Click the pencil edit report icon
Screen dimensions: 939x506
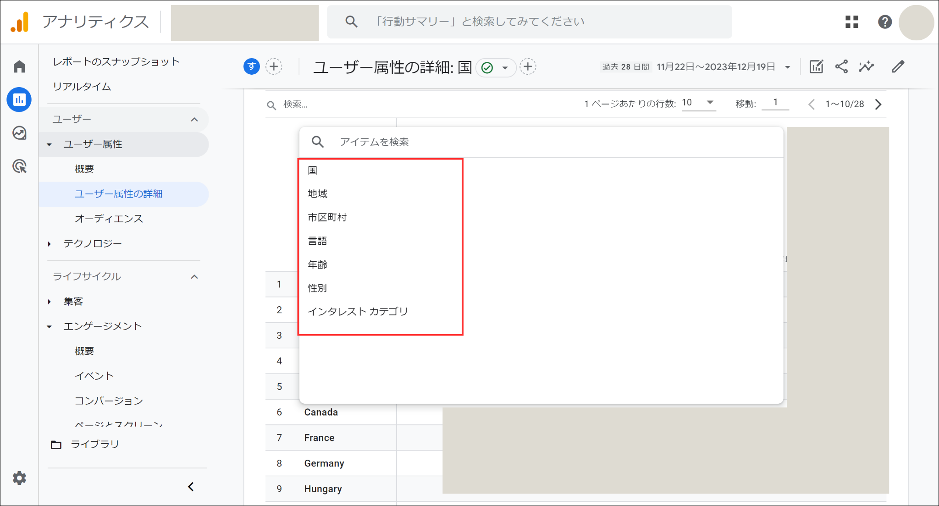pos(898,67)
